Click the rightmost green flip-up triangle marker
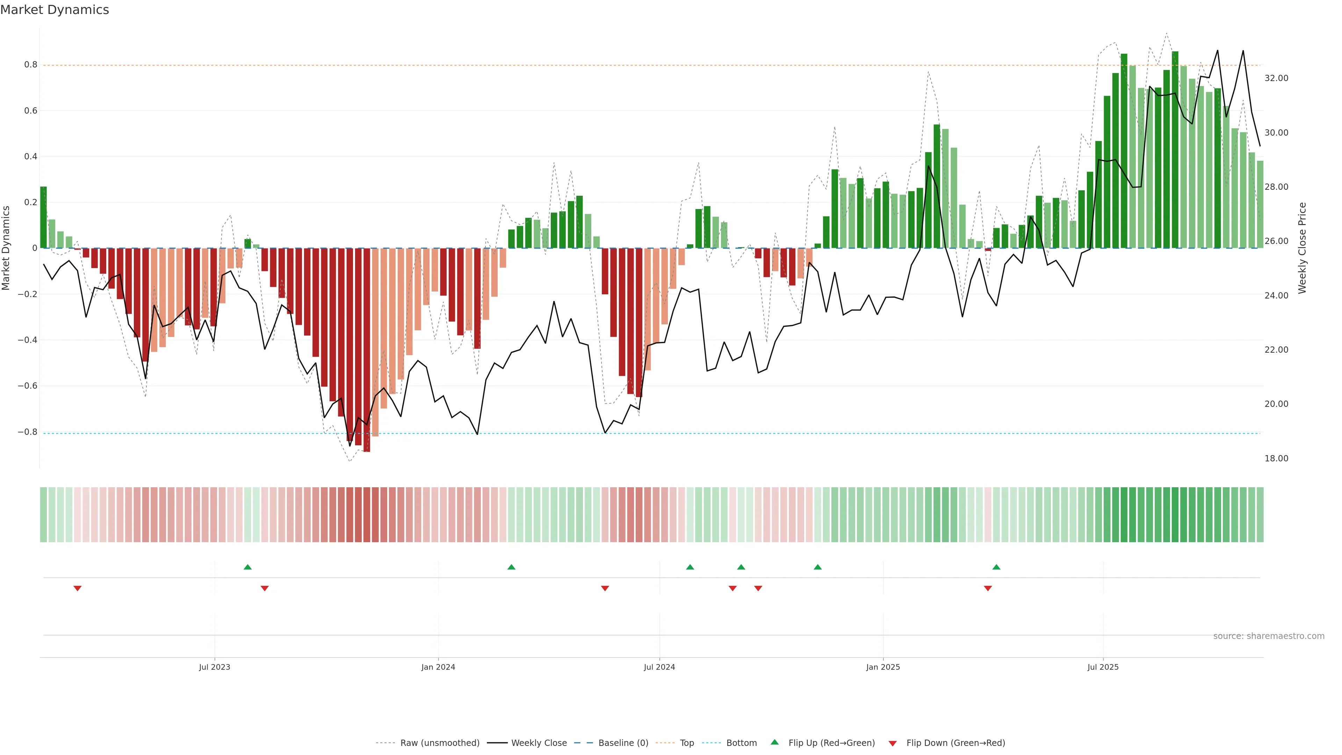1342x755 pixels. point(996,567)
